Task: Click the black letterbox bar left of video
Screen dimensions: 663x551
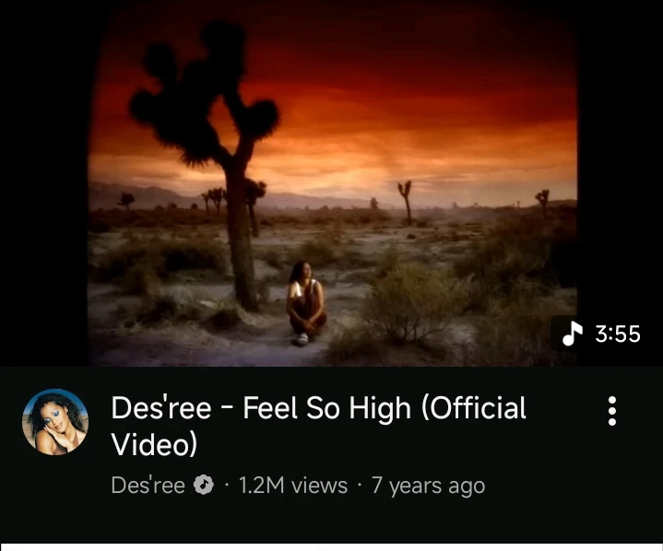Action: tap(43, 183)
